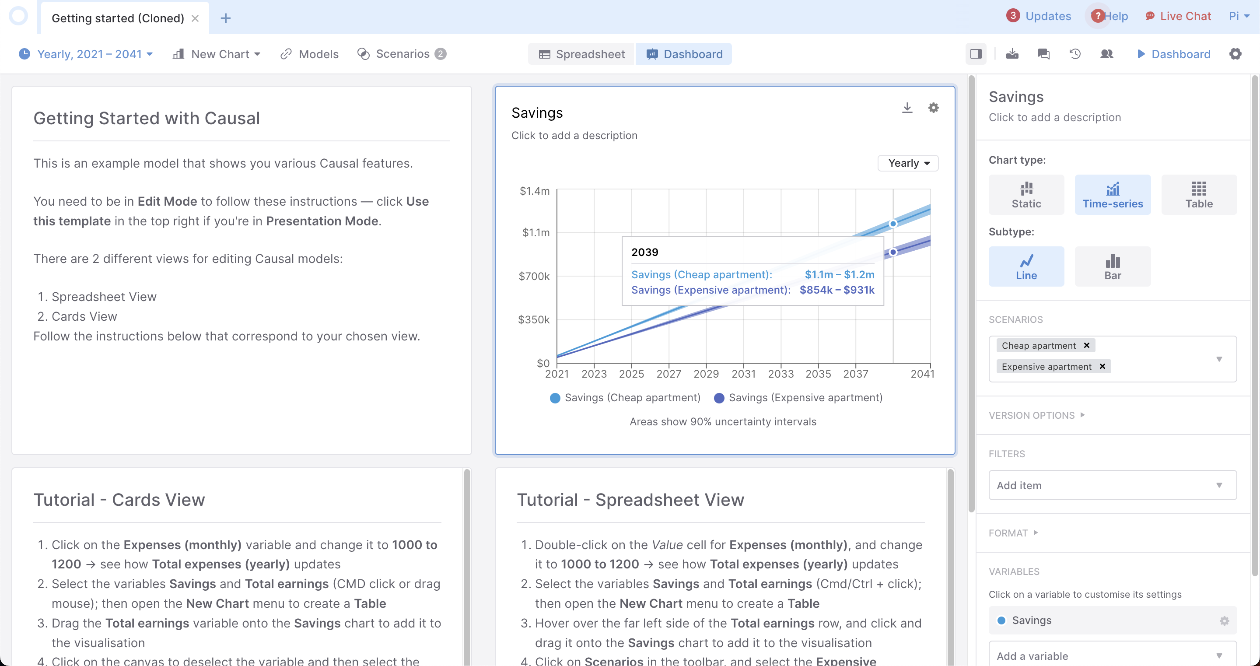Expand VERSION OPTIONS section
Image resolution: width=1260 pixels, height=666 pixels.
tap(1036, 415)
